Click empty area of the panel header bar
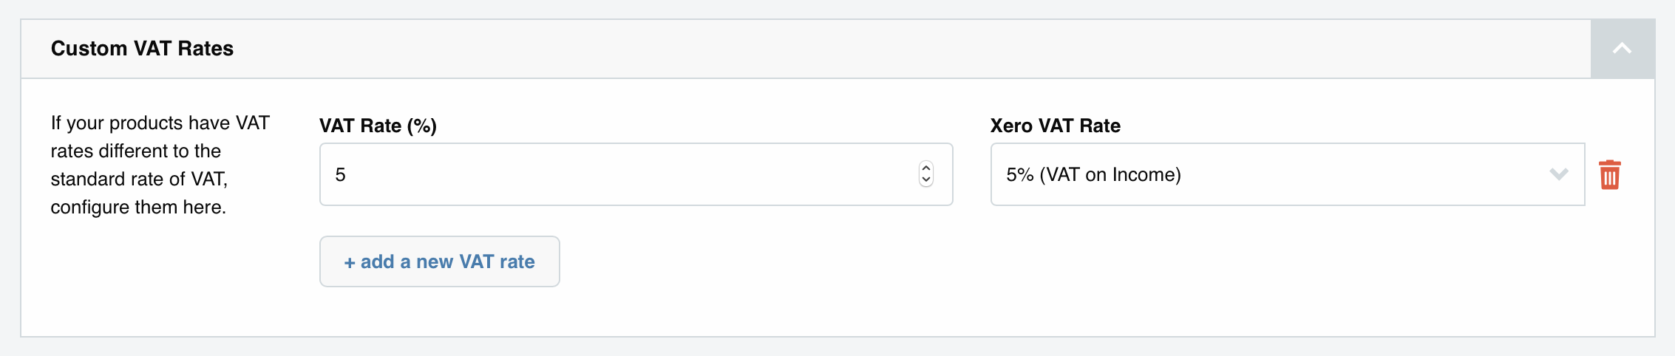The width and height of the screenshot is (1675, 356). coord(887,49)
